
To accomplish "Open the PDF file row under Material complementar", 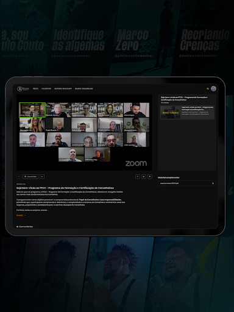I will click(187, 183).
